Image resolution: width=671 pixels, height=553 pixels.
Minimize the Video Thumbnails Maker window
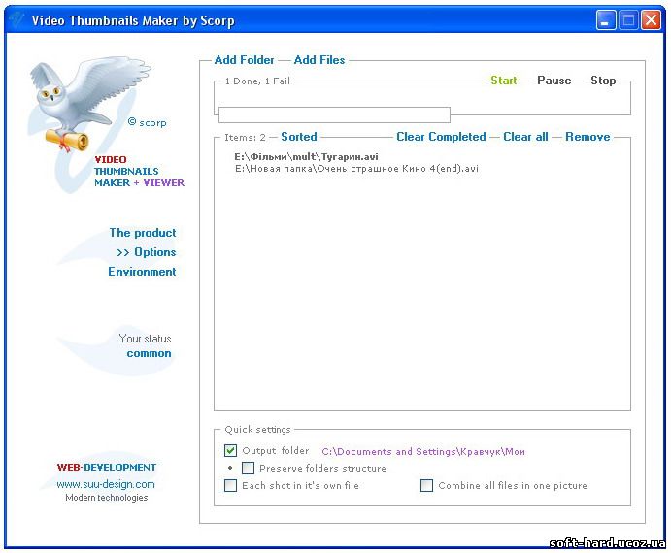pos(606,20)
